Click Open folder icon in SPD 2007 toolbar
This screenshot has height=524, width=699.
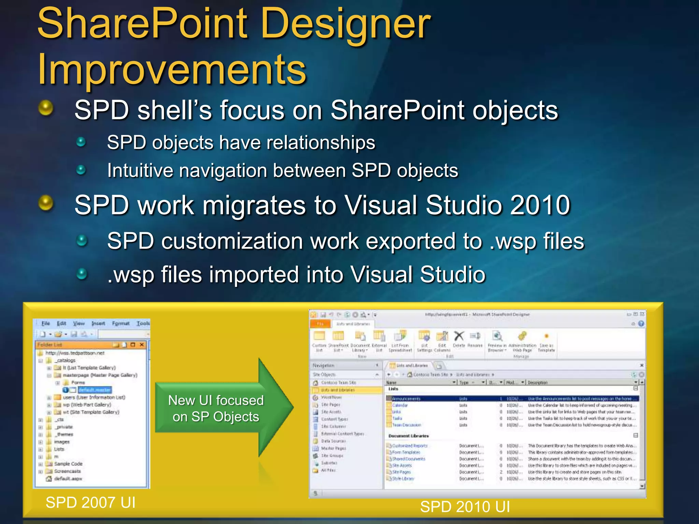(58, 334)
